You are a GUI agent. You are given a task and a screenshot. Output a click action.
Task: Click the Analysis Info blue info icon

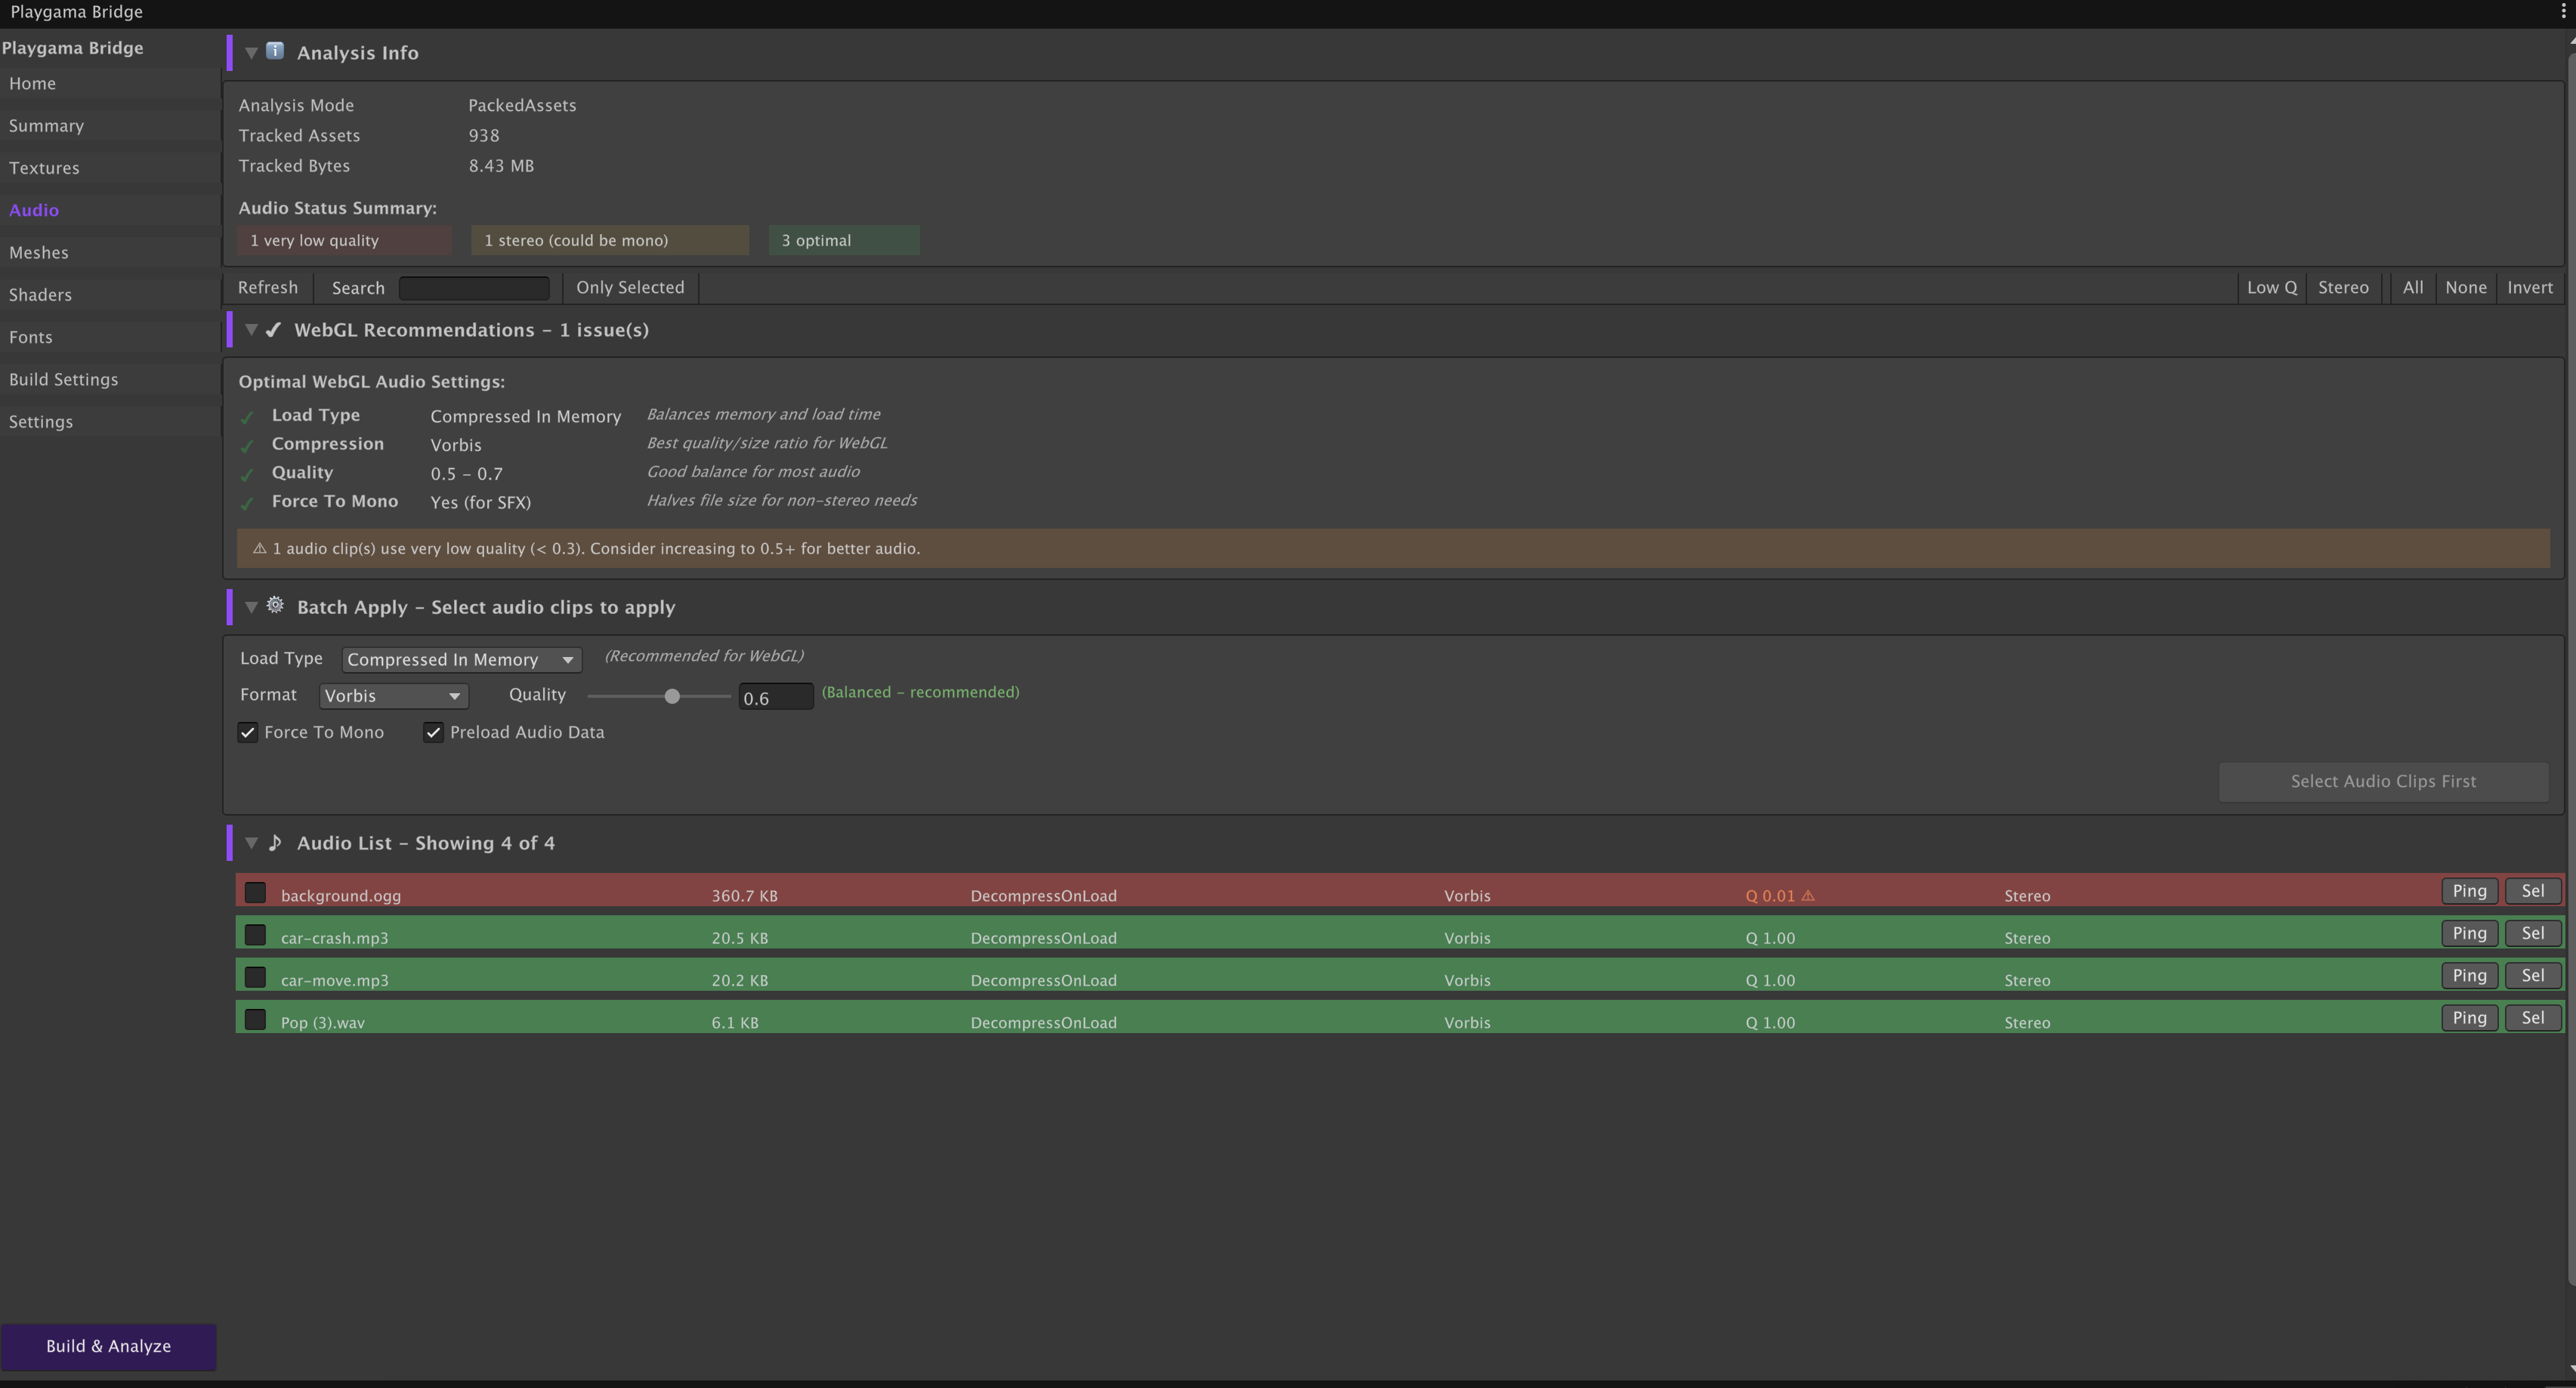[x=275, y=51]
